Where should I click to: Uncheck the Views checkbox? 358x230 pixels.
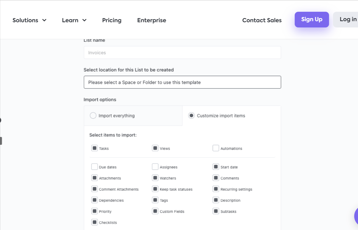tap(155, 148)
